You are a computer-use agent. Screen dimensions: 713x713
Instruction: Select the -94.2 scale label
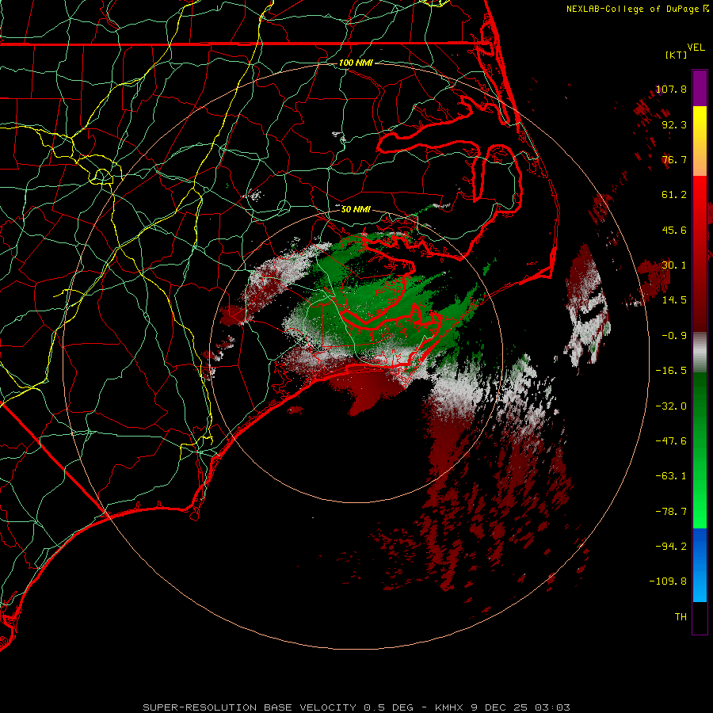pyautogui.click(x=671, y=547)
